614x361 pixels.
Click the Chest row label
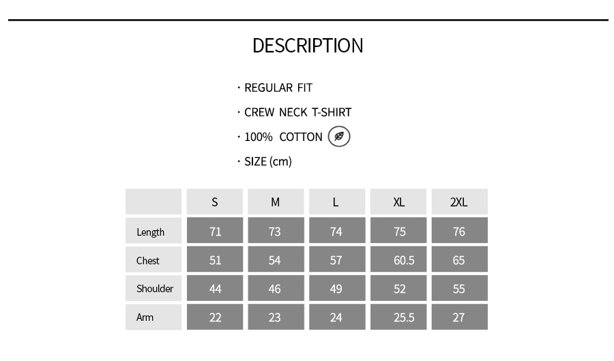tap(148, 260)
